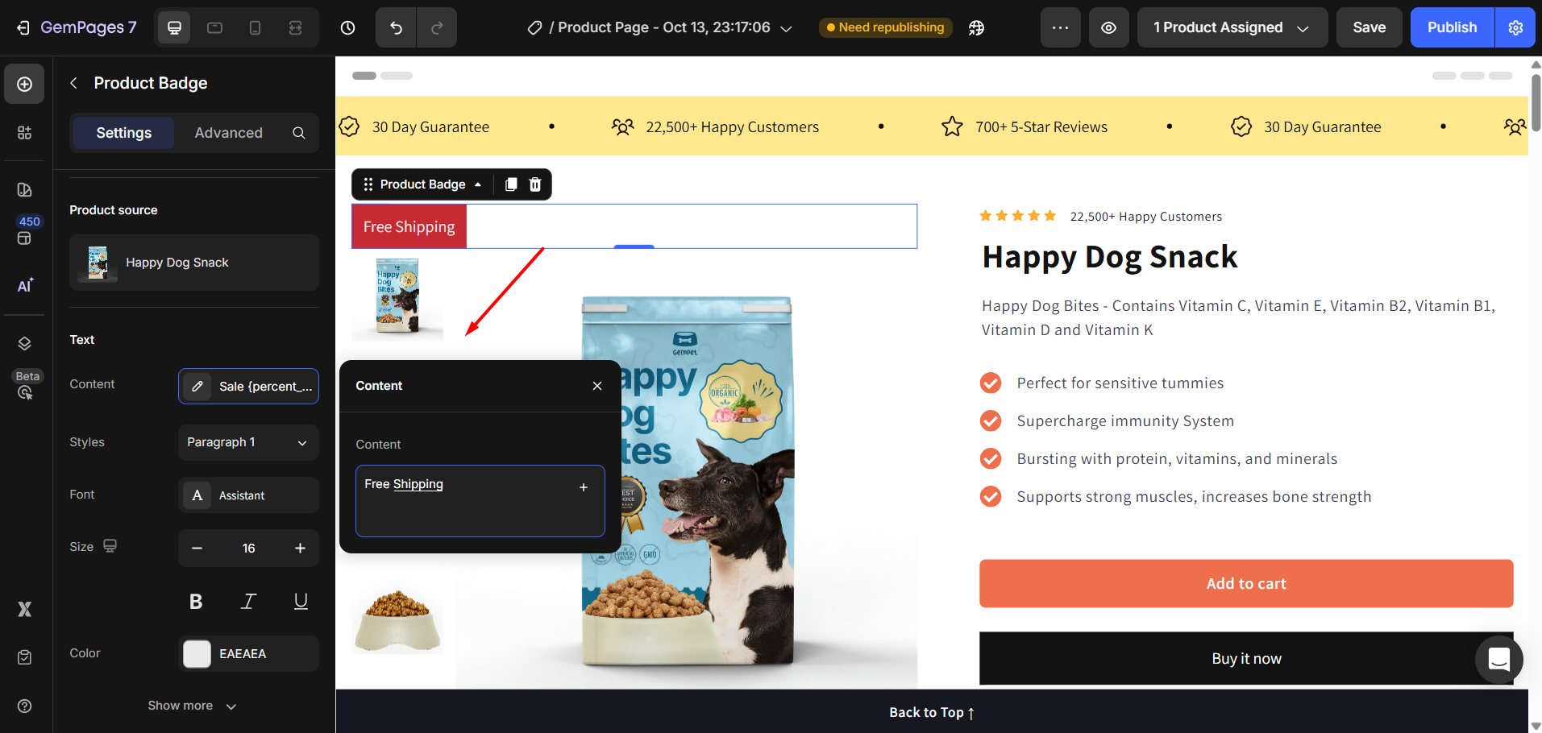Viewport: 1542px width, 733px height.
Task: Open the Add element panel
Action: tap(24, 84)
